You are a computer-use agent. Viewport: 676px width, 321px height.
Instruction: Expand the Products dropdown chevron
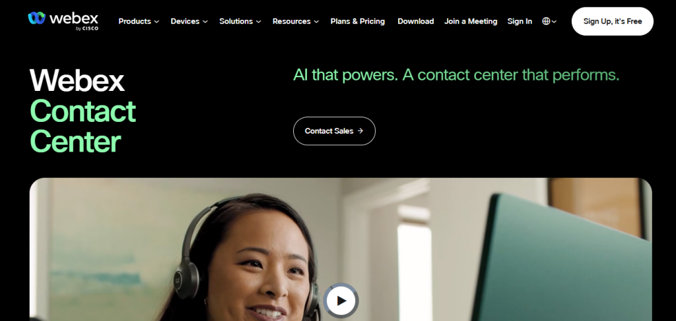click(156, 22)
